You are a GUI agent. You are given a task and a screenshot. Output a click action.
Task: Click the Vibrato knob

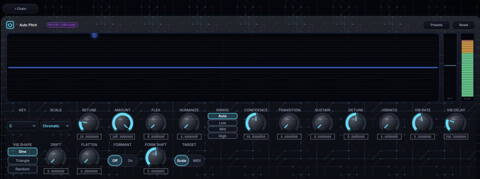coord(389,123)
